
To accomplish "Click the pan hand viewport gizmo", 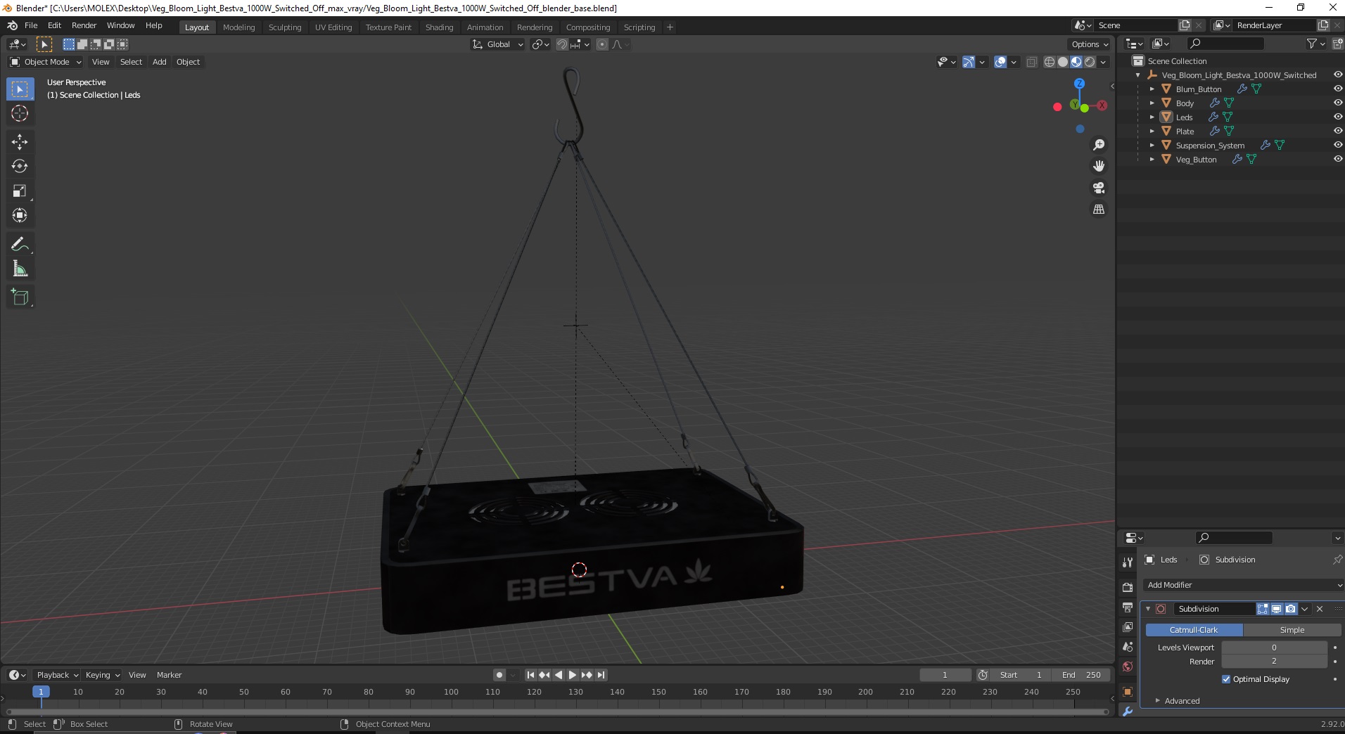I will click(1099, 167).
